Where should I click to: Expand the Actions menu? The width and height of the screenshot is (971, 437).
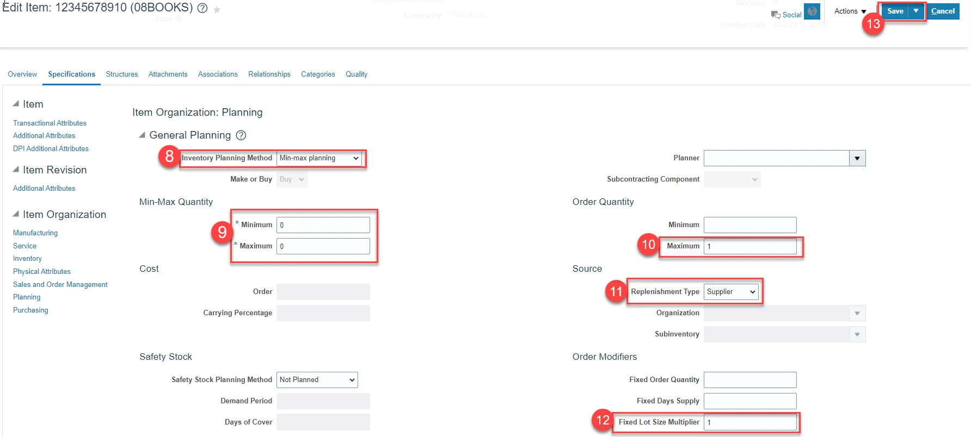pyautogui.click(x=850, y=11)
